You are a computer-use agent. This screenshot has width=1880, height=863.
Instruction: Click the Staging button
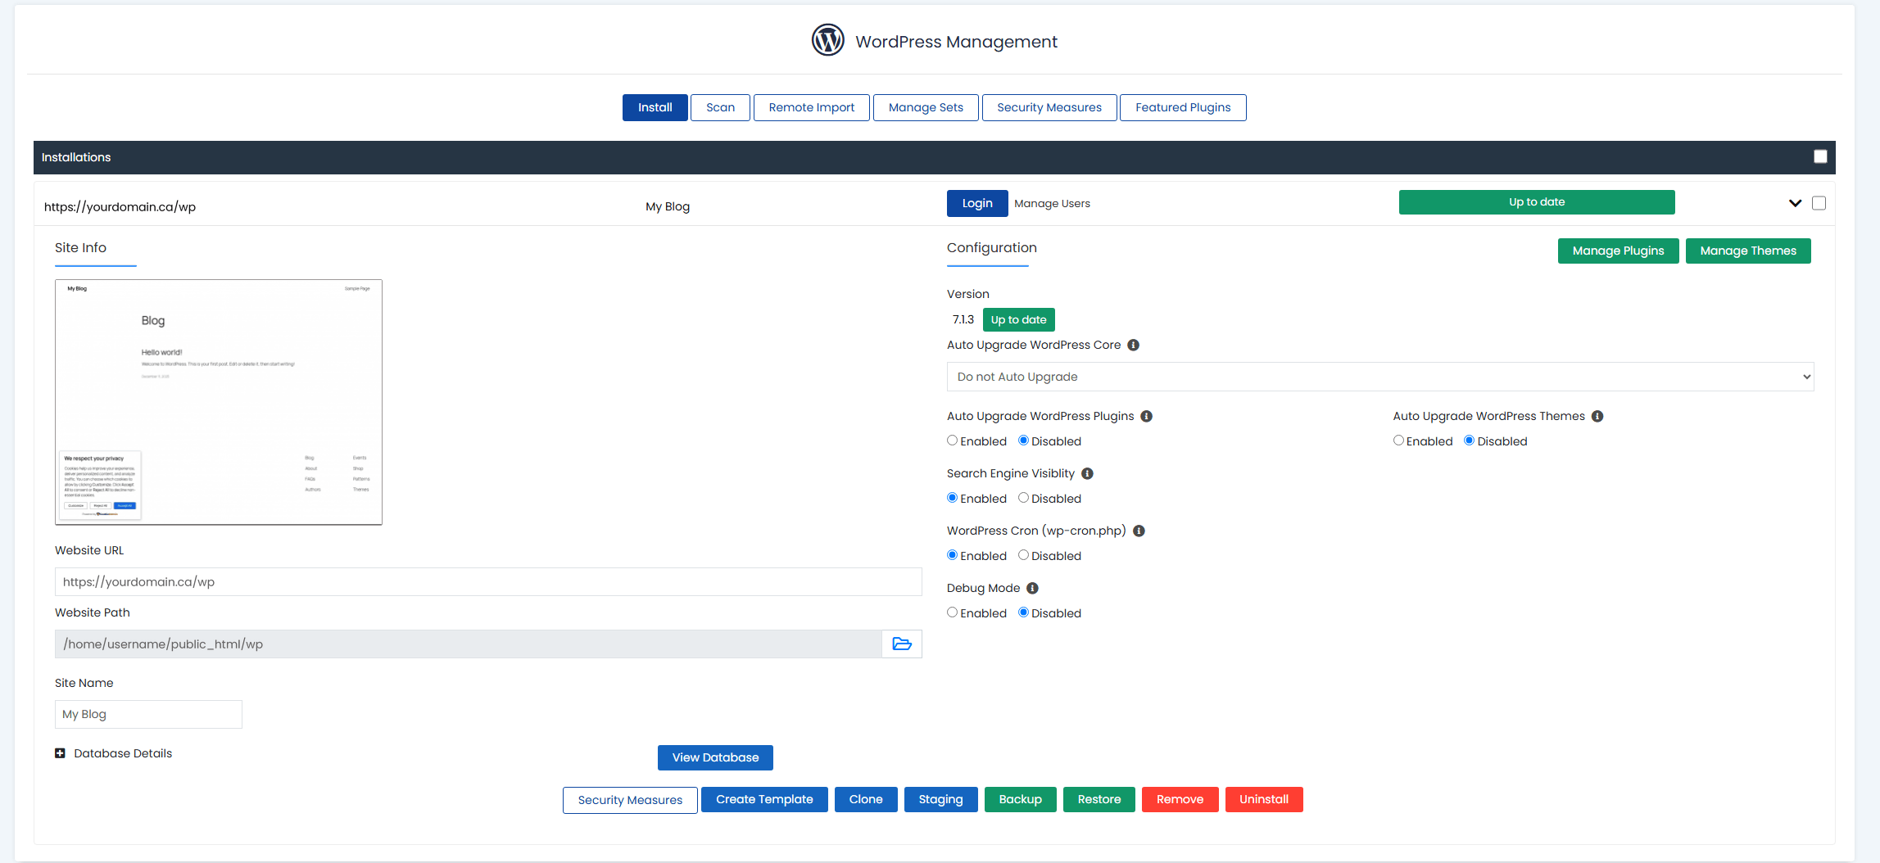[940, 799]
